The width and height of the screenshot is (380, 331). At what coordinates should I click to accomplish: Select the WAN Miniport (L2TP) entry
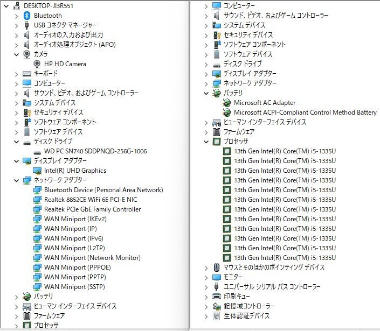point(74,248)
